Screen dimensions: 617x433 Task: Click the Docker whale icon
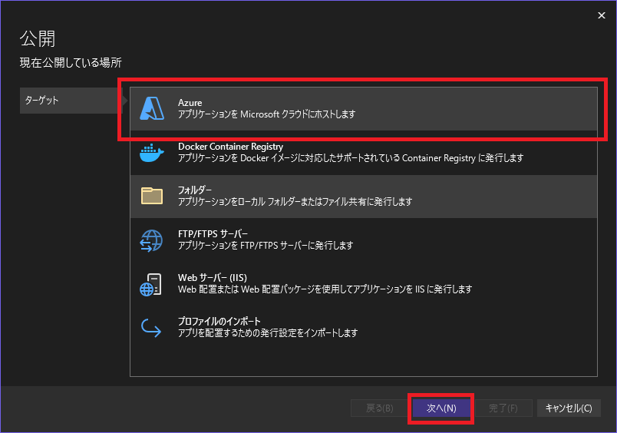pyautogui.click(x=151, y=153)
